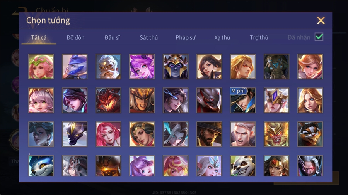Pick the red-hooded armored hero portrait
Viewport: 348px width, 195px height.
pyautogui.click(x=209, y=100)
